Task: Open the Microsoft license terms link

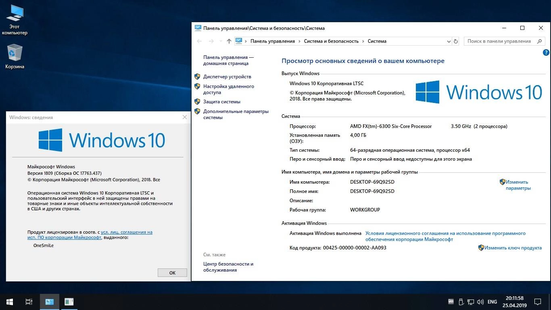Action: tap(445, 236)
